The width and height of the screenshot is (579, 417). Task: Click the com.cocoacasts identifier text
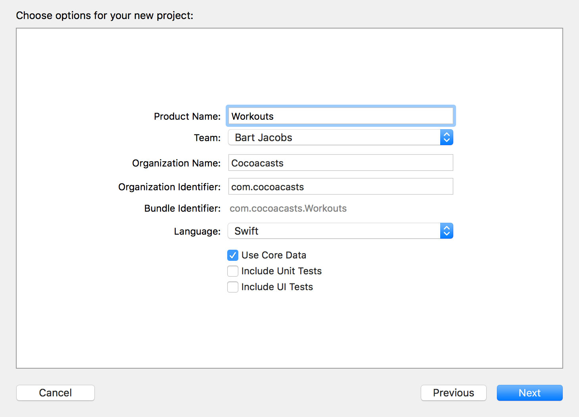[x=267, y=187]
